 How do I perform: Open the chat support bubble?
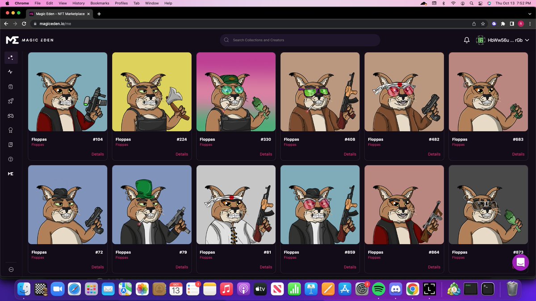(520, 262)
